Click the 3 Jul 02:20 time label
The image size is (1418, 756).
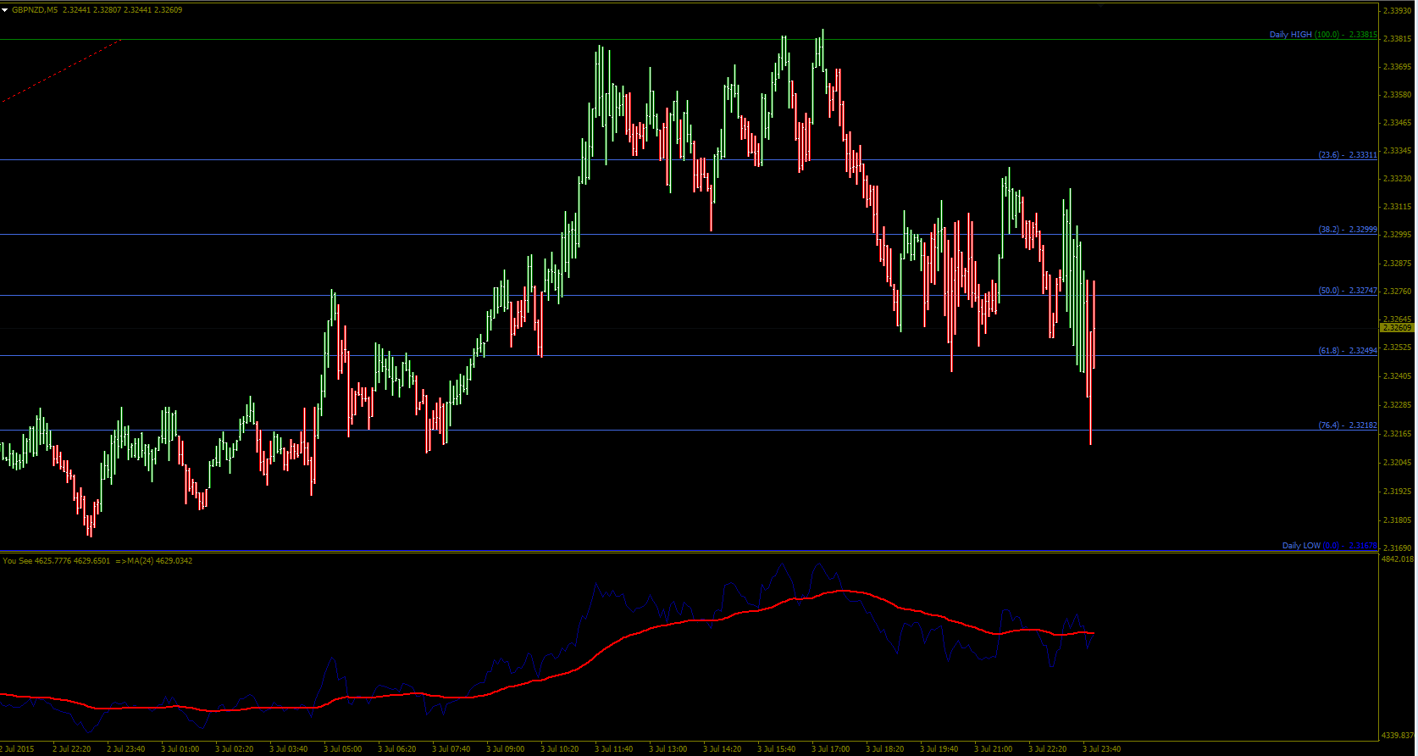pyautogui.click(x=234, y=749)
